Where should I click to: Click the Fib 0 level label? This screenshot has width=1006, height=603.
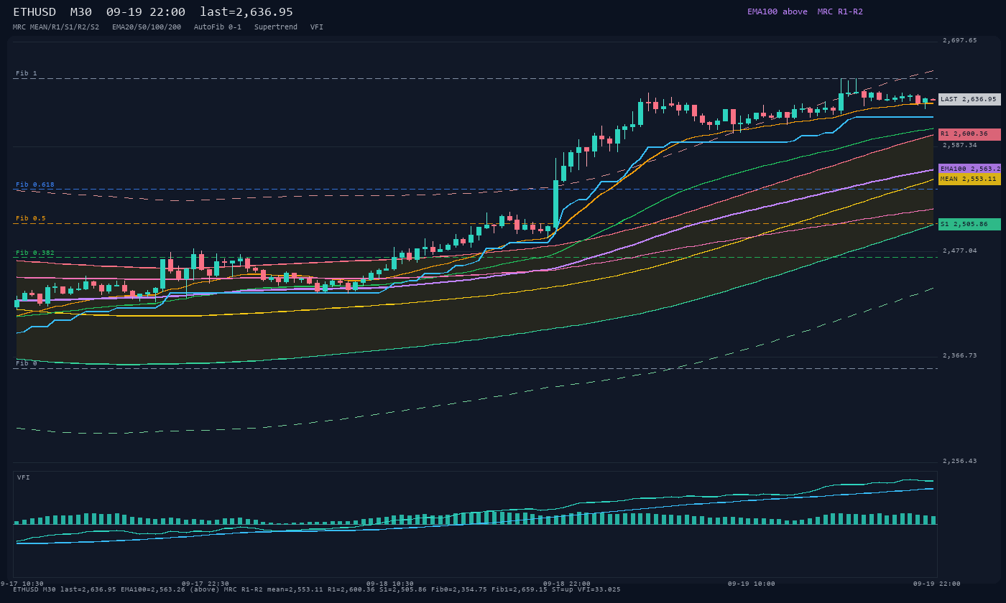click(x=27, y=363)
